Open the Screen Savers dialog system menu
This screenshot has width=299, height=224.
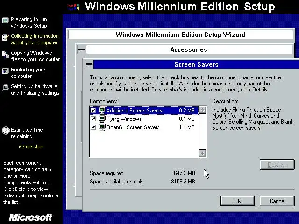click(89, 64)
